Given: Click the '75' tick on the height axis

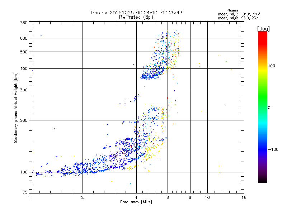Looking at the screenshot, I should pyautogui.click(x=25, y=192).
